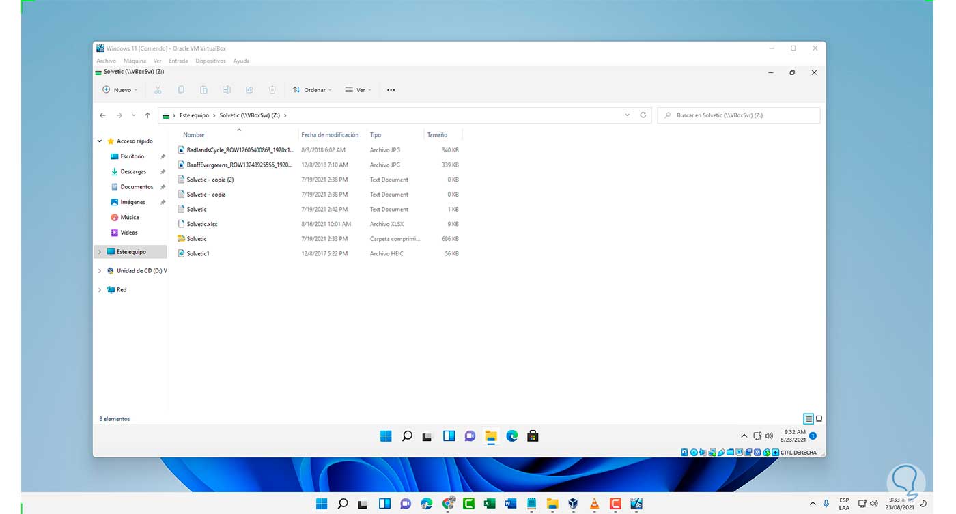Sort files by Fecha de modificación column

click(330, 135)
